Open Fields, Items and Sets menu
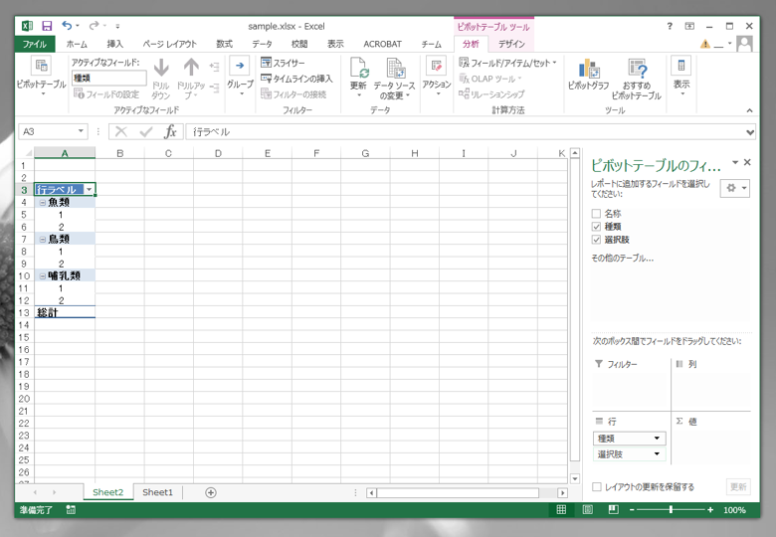The image size is (776, 537). click(x=507, y=63)
